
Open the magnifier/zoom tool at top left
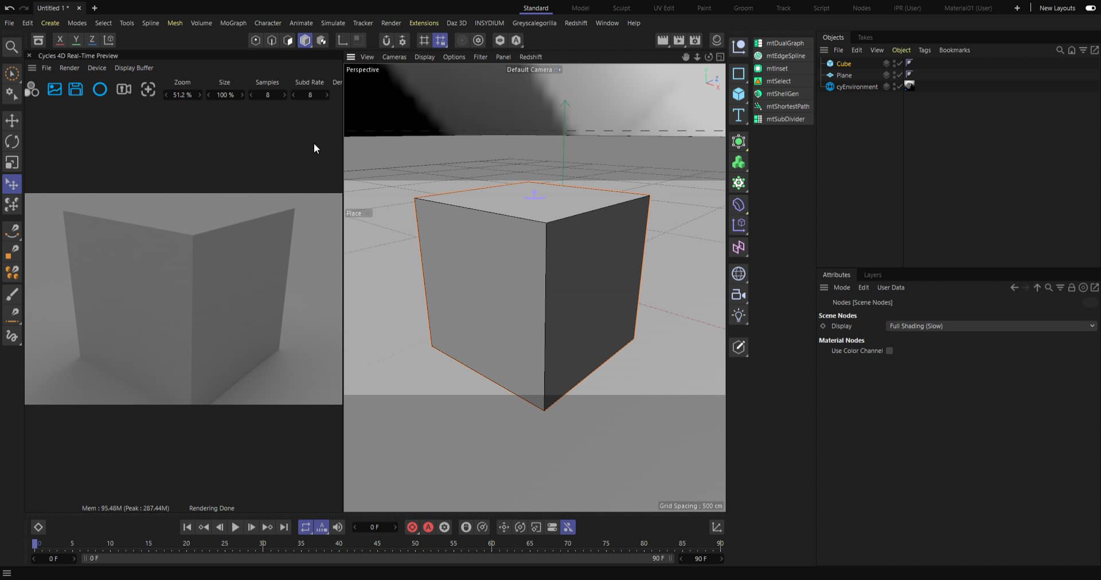click(11, 46)
